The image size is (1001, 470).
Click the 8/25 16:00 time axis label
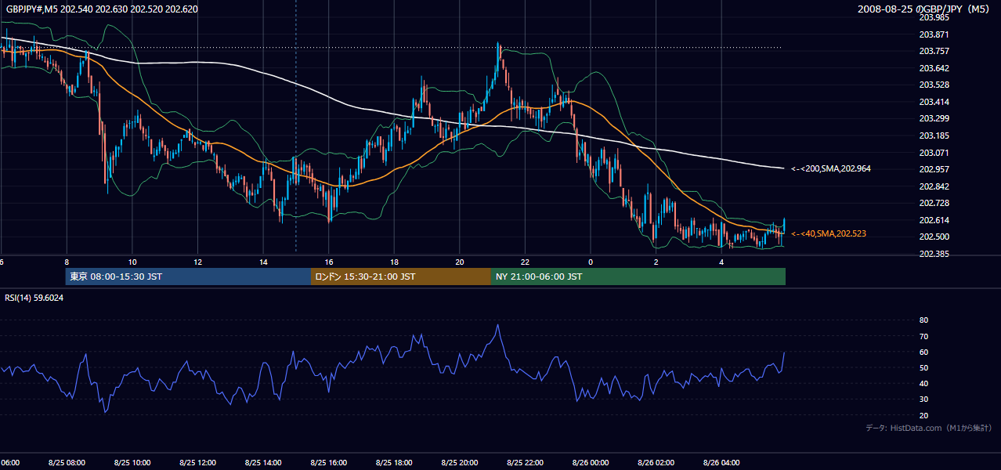(x=328, y=463)
